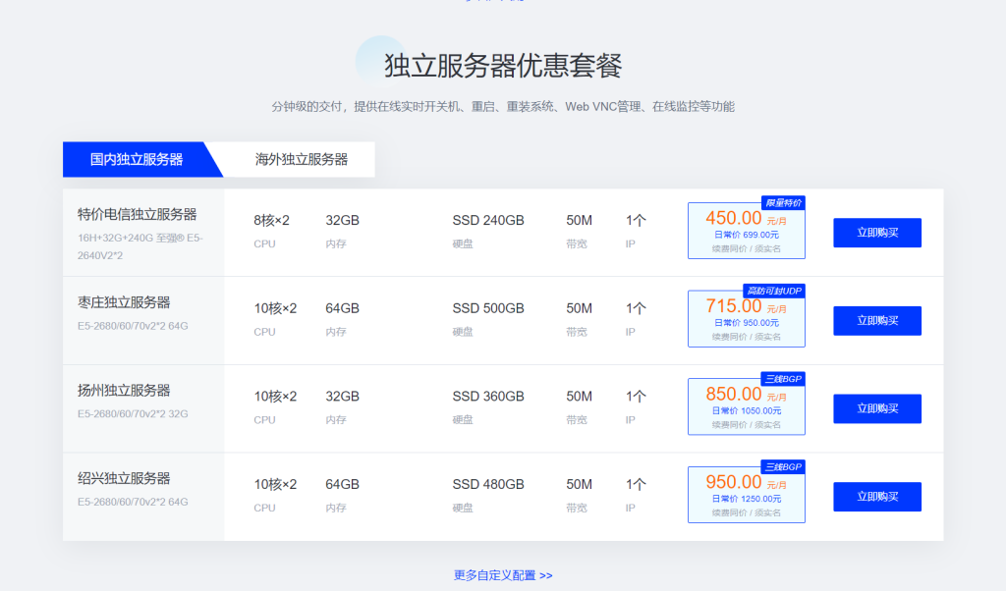Click the blue link at the top of the page
The image size is (1006, 591).
[503, 3]
